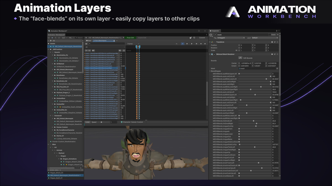Open the Mesh object picker circle

[x=277, y=68]
